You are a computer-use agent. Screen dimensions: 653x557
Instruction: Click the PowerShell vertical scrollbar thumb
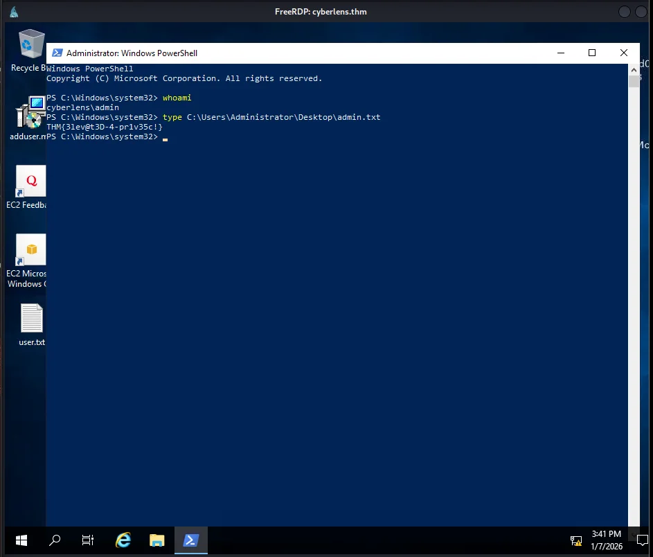634,82
